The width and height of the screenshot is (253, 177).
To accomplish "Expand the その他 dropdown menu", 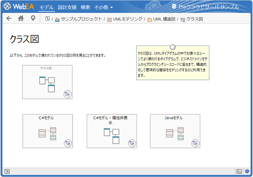I will pyautogui.click(x=104, y=7).
